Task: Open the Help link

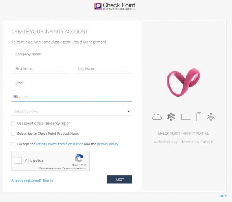Action: 223,196
